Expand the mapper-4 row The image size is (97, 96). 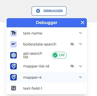coord(80,77)
